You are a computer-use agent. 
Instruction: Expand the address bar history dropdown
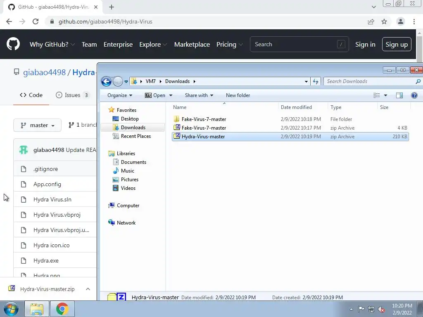[x=306, y=81]
